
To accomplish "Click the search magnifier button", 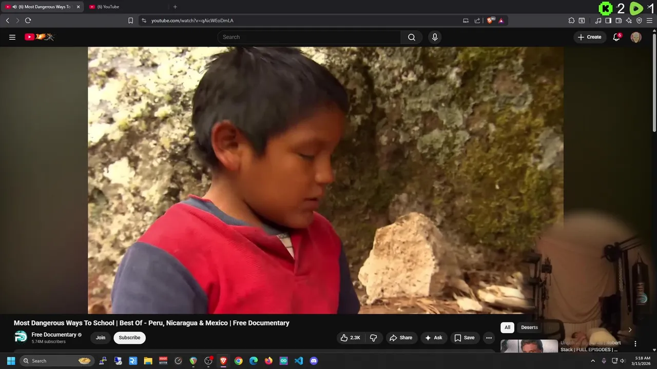I will 412,37.
